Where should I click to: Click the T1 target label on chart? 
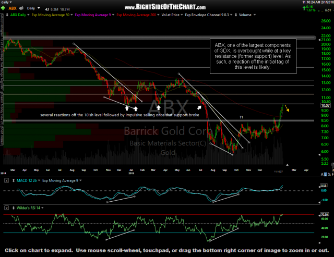[241, 117]
